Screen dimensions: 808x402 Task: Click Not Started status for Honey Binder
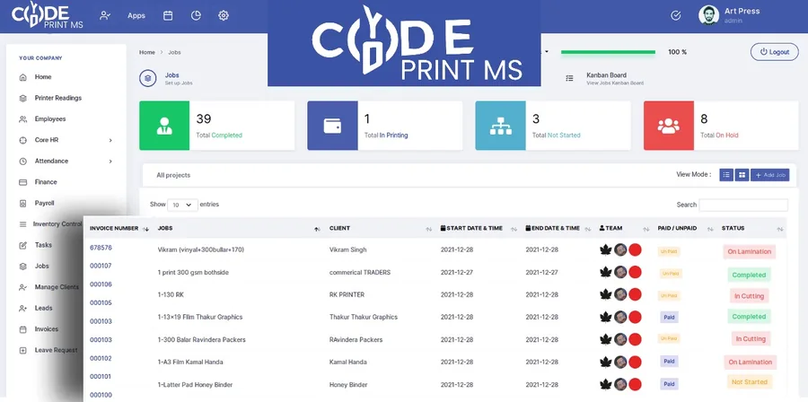pyautogui.click(x=750, y=382)
